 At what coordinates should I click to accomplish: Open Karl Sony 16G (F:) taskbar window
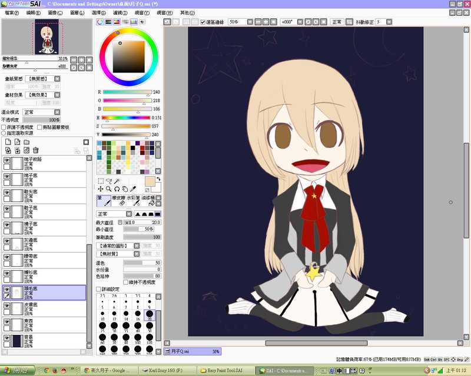pyautogui.click(x=168, y=371)
